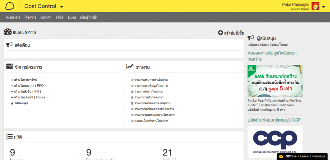Click the line chart icon beside รายงาน
The image size is (330, 160).
tap(130, 67)
